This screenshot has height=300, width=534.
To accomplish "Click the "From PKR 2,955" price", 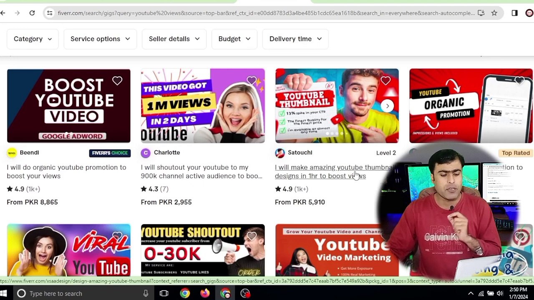I will (166, 202).
